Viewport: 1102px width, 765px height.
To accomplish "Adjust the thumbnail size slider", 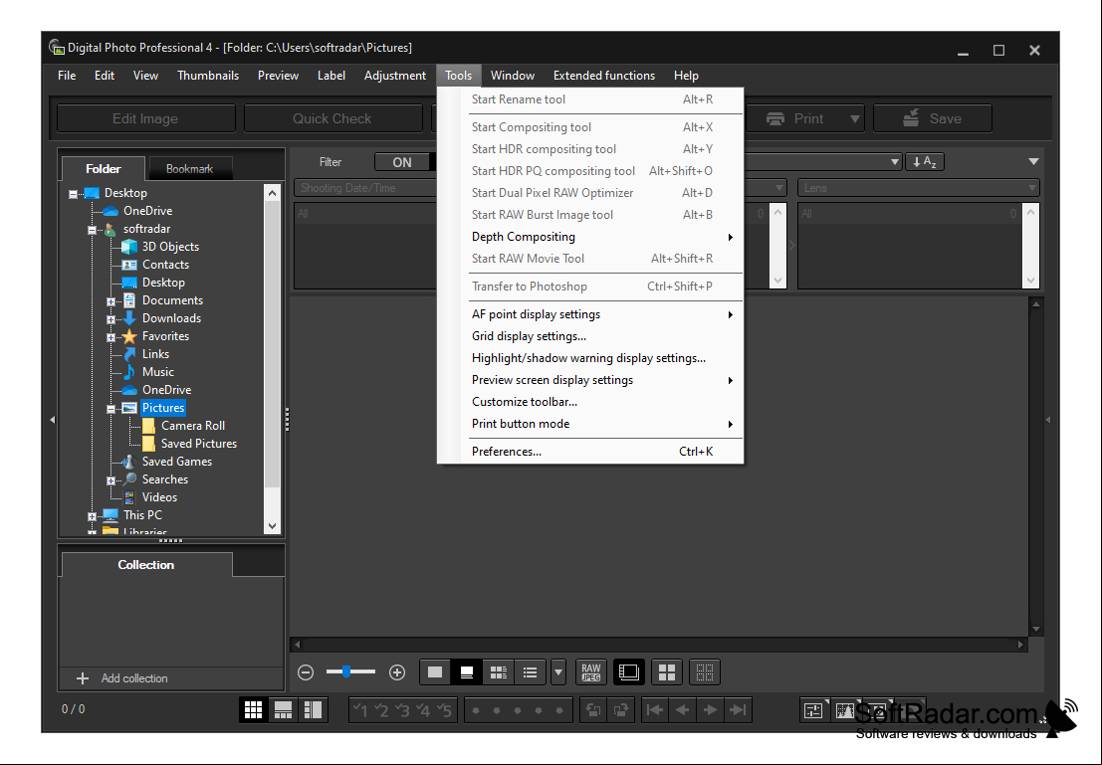I will 350,672.
